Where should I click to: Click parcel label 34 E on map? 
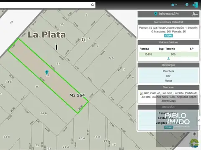tap(9, 82)
